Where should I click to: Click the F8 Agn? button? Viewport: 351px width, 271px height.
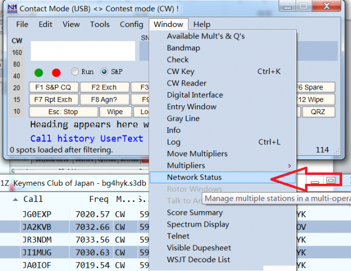pos(105,99)
